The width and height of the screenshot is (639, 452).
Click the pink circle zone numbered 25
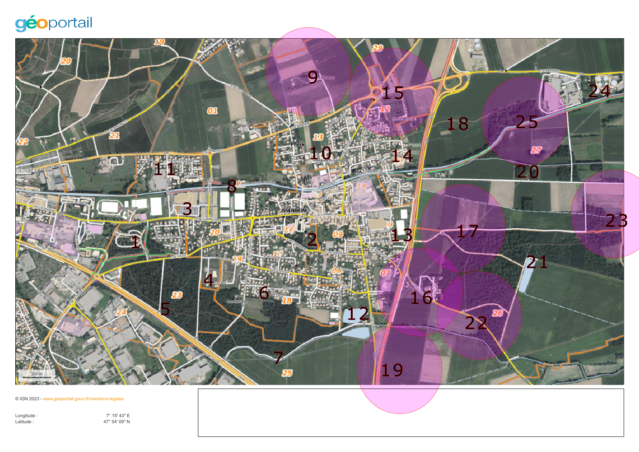tap(524, 121)
